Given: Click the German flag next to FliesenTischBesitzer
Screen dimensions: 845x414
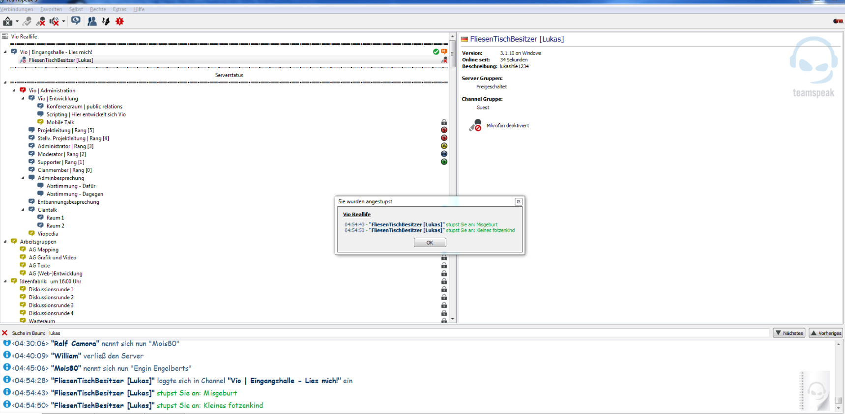Looking at the screenshot, I should [464, 39].
